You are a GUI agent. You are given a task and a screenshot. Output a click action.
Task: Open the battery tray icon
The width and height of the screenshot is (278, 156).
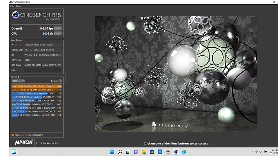click(265, 152)
